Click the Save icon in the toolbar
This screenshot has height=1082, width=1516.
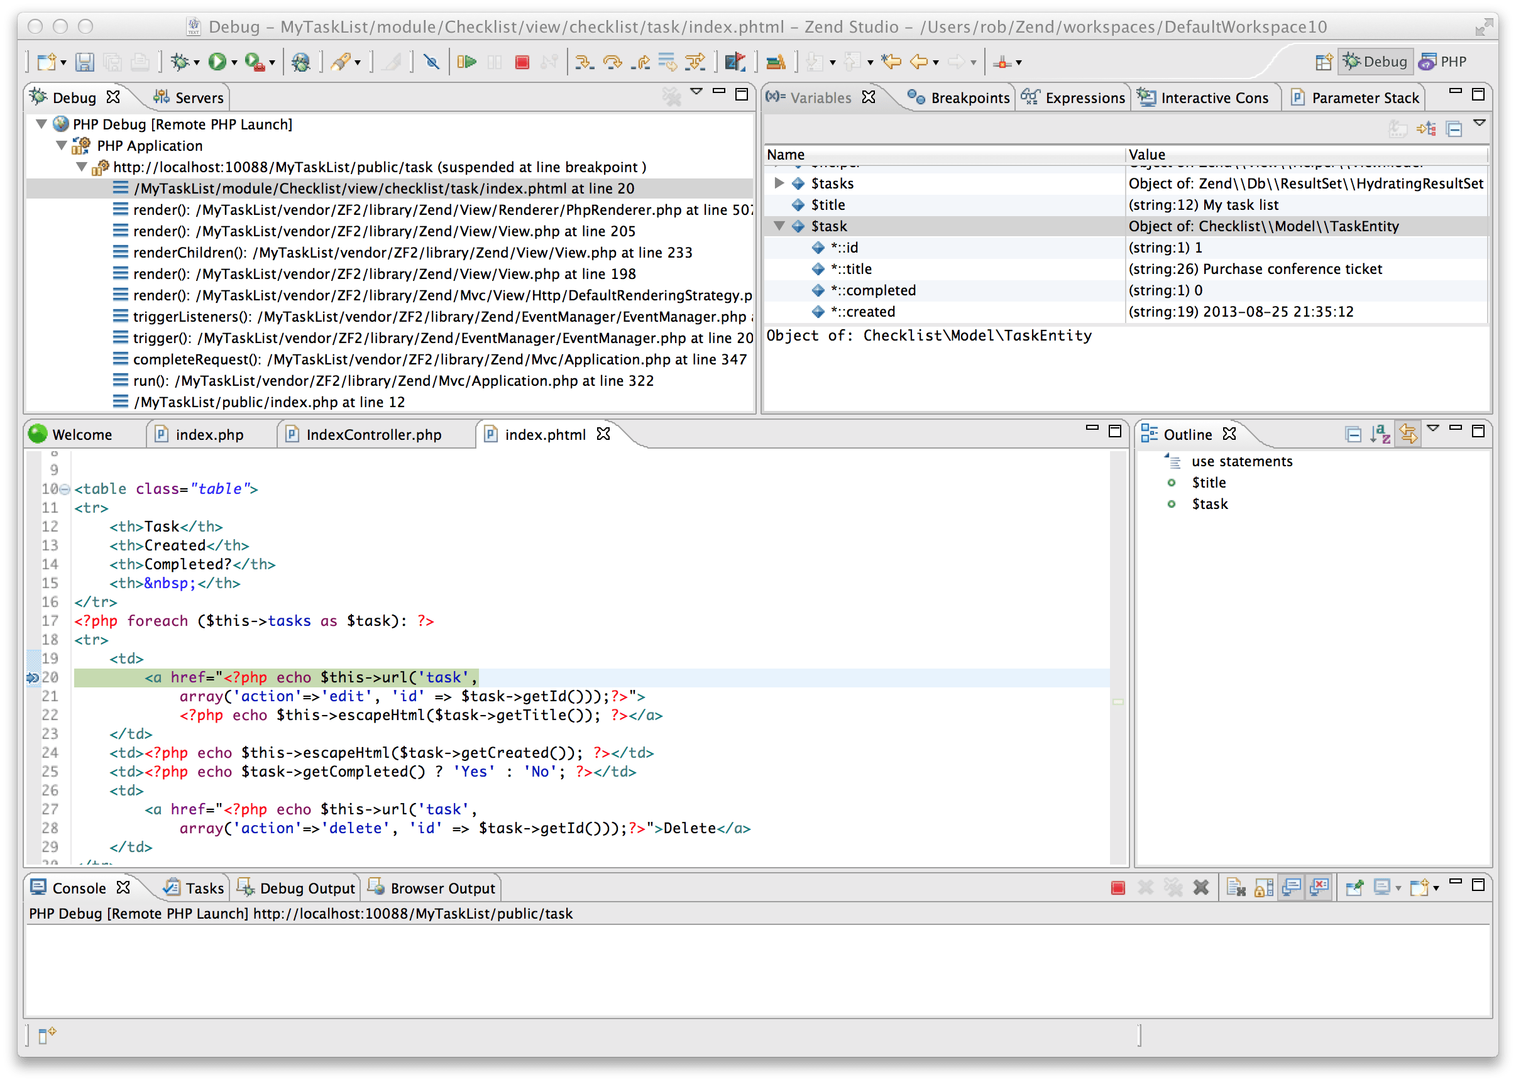point(85,62)
